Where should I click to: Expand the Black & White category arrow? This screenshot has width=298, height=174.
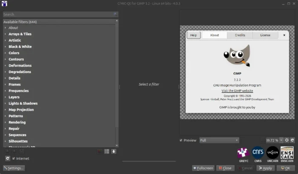(5, 46)
